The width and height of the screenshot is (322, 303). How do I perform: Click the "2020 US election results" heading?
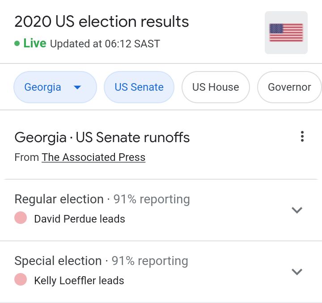(x=102, y=21)
